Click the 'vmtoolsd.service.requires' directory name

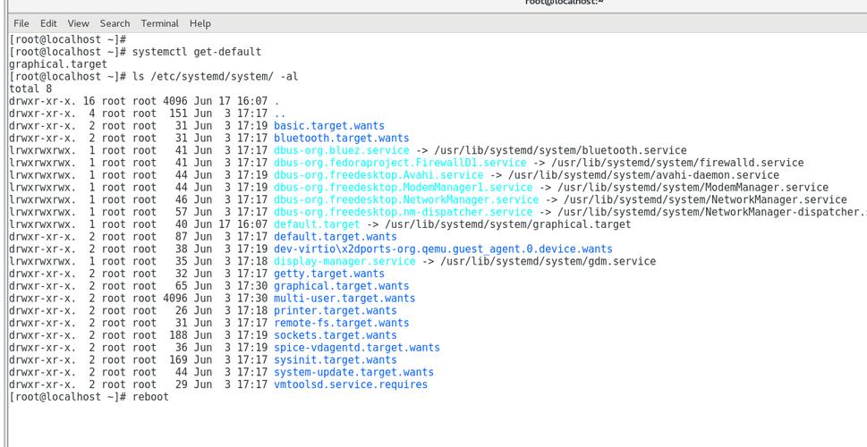351,384
